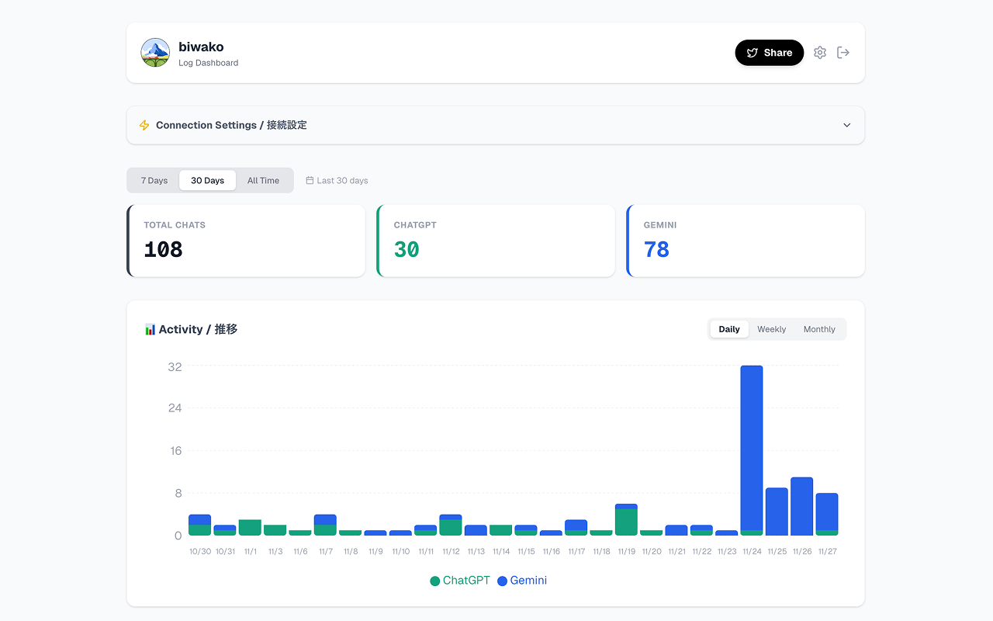Open settings via the gear icon

click(x=819, y=53)
